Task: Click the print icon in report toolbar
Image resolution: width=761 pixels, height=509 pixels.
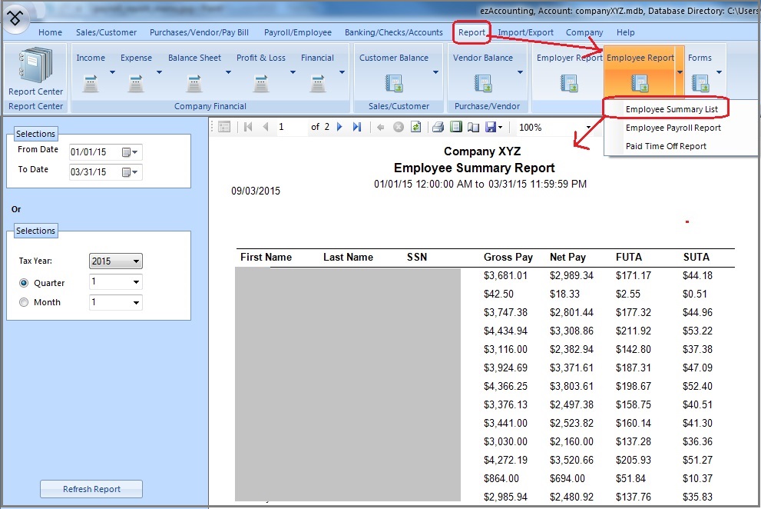Action: pos(438,127)
